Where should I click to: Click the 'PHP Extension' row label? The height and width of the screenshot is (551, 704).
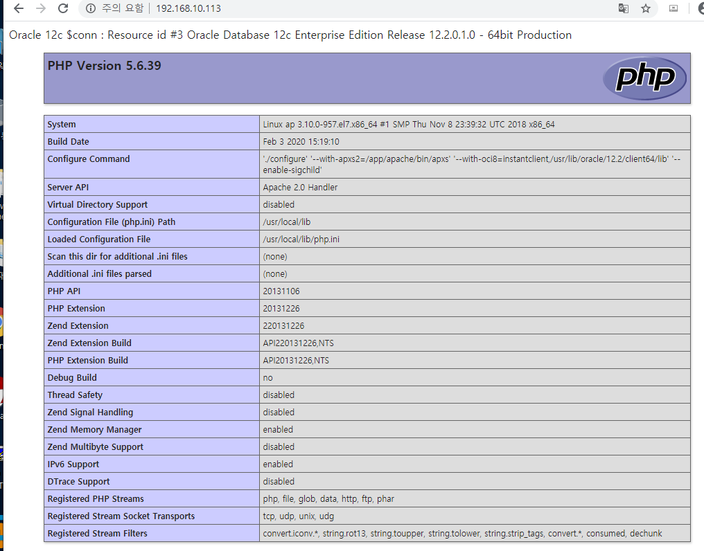pyautogui.click(x=76, y=309)
